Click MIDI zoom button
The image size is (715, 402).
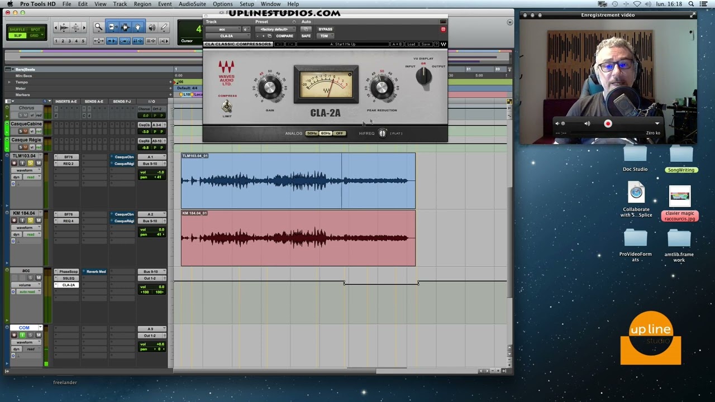tap(75, 27)
